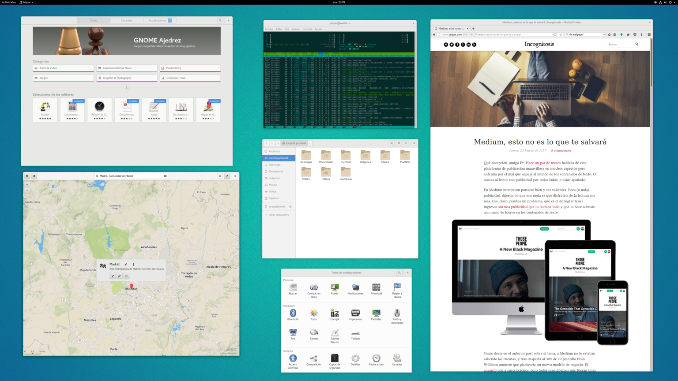The image size is (678, 381).
Task: Toggle grid view button in Files
Action: click(x=399, y=143)
